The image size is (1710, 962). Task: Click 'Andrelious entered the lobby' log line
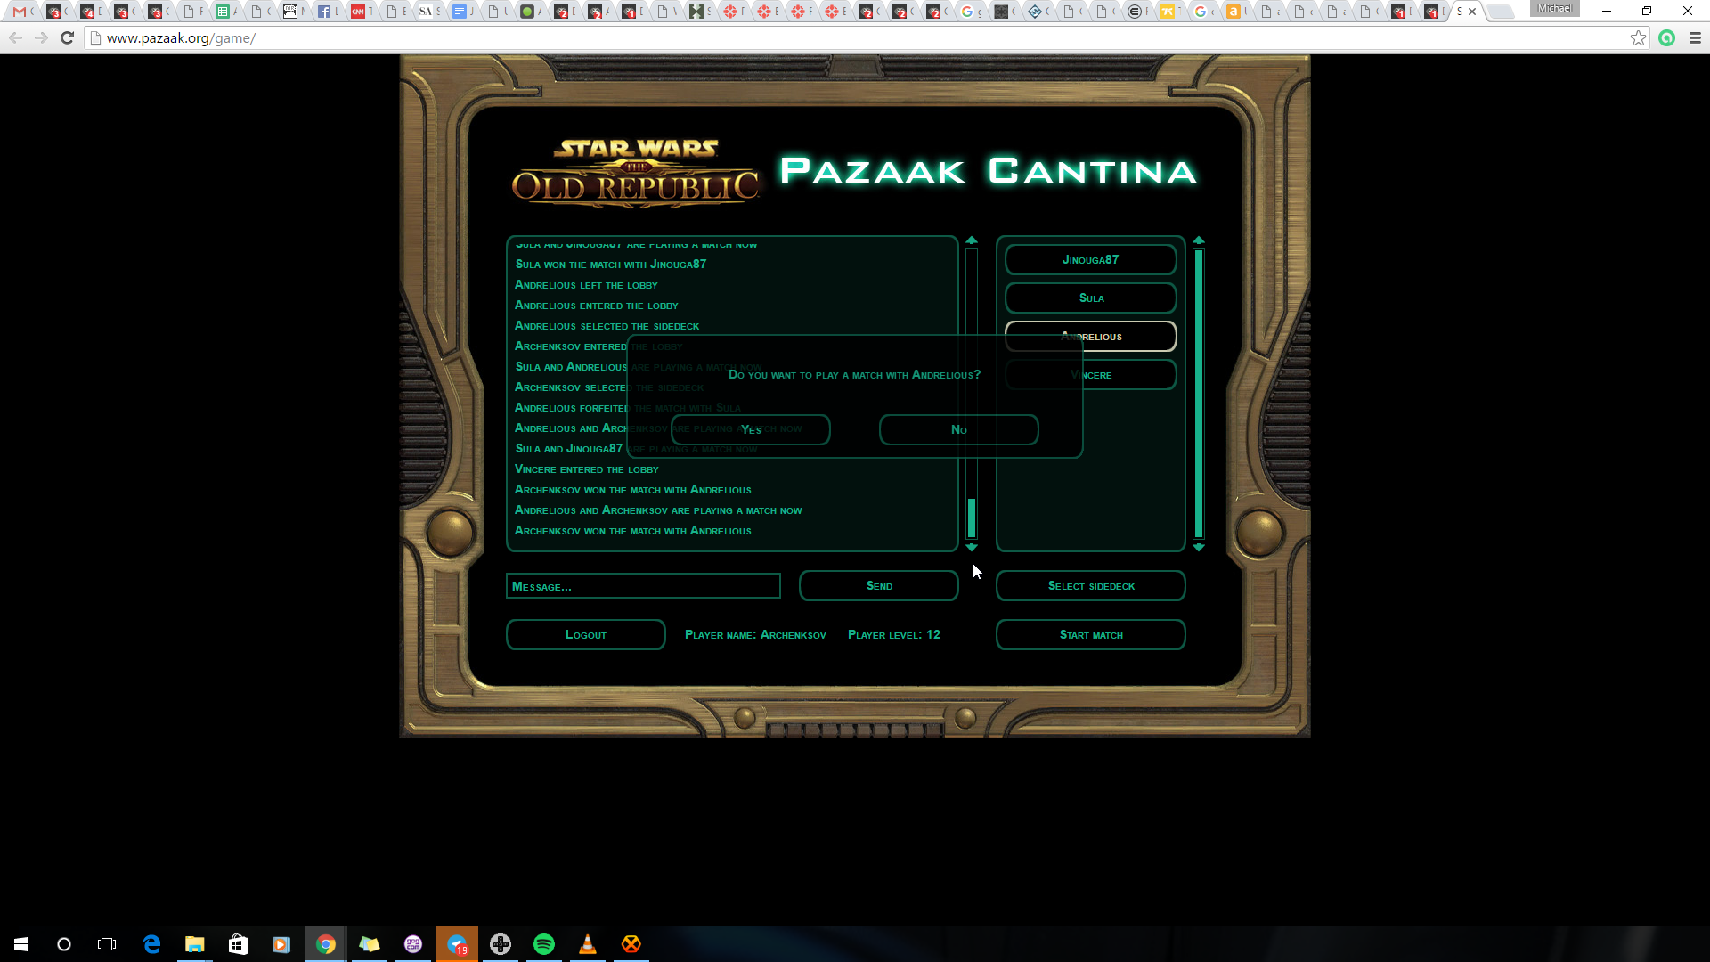[x=597, y=306]
